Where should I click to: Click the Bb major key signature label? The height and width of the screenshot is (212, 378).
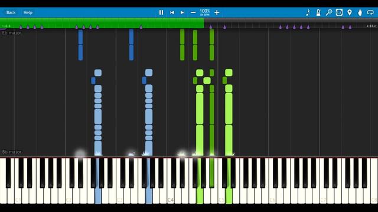[12, 152]
